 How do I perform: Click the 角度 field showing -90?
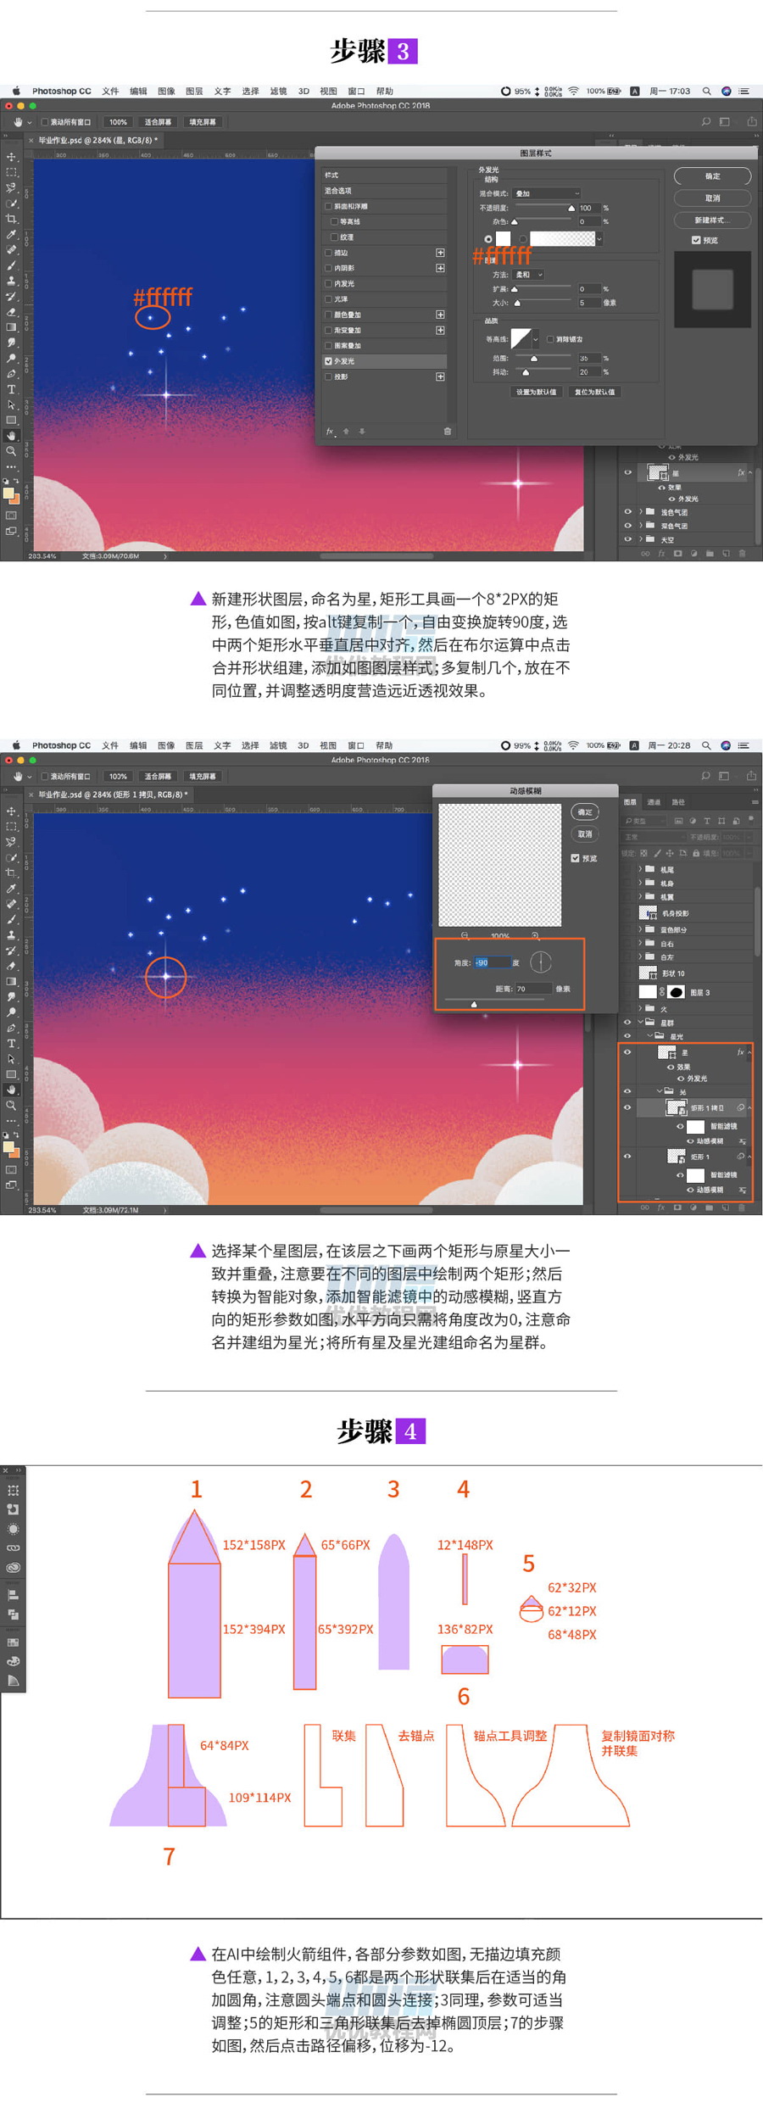pyautogui.click(x=492, y=962)
